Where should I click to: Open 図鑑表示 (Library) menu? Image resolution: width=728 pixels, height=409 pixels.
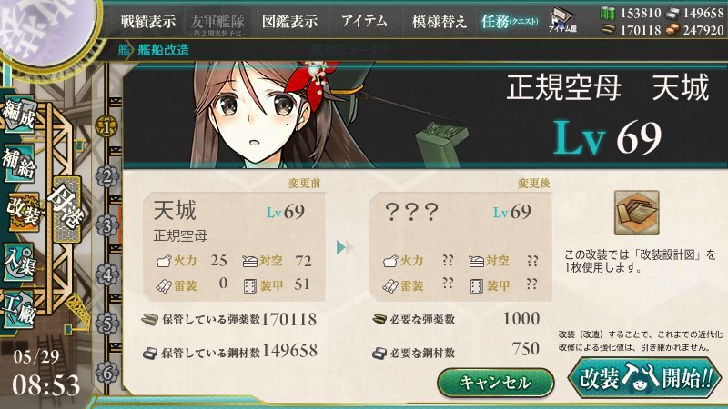tap(289, 21)
